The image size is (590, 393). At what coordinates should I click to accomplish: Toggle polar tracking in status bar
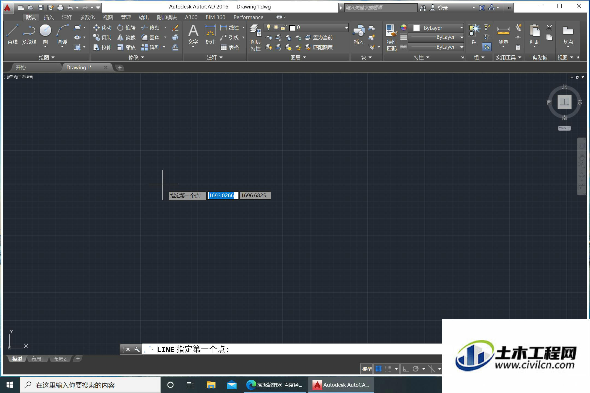416,369
